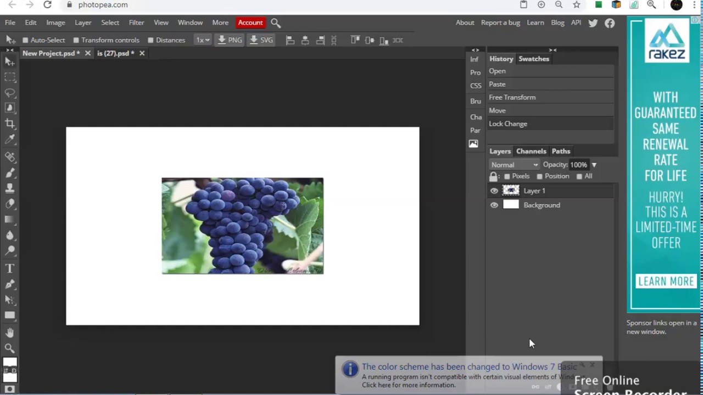
Task: Select the Pen tool
Action: coord(10,284)
